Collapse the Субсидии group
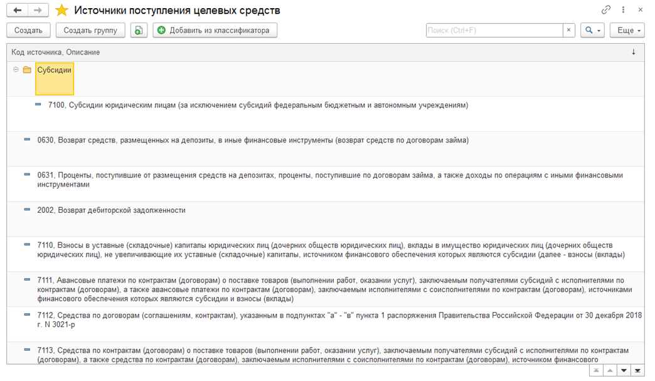This screenshot has width=655, height=381. pyautogui.click(x=16, y=69)
